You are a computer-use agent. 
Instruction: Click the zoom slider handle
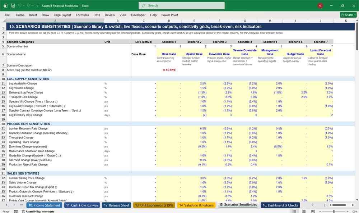(334, 212)
